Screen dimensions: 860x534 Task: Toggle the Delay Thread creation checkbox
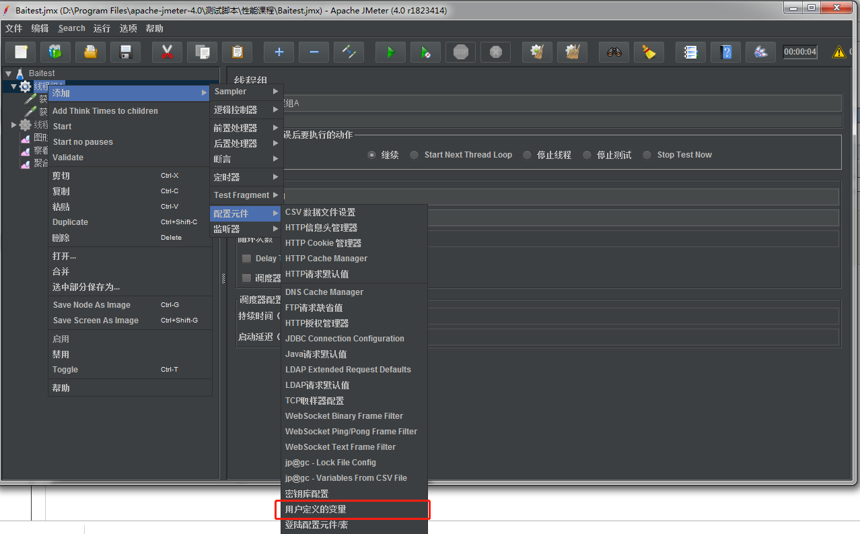tap(246, 259)
